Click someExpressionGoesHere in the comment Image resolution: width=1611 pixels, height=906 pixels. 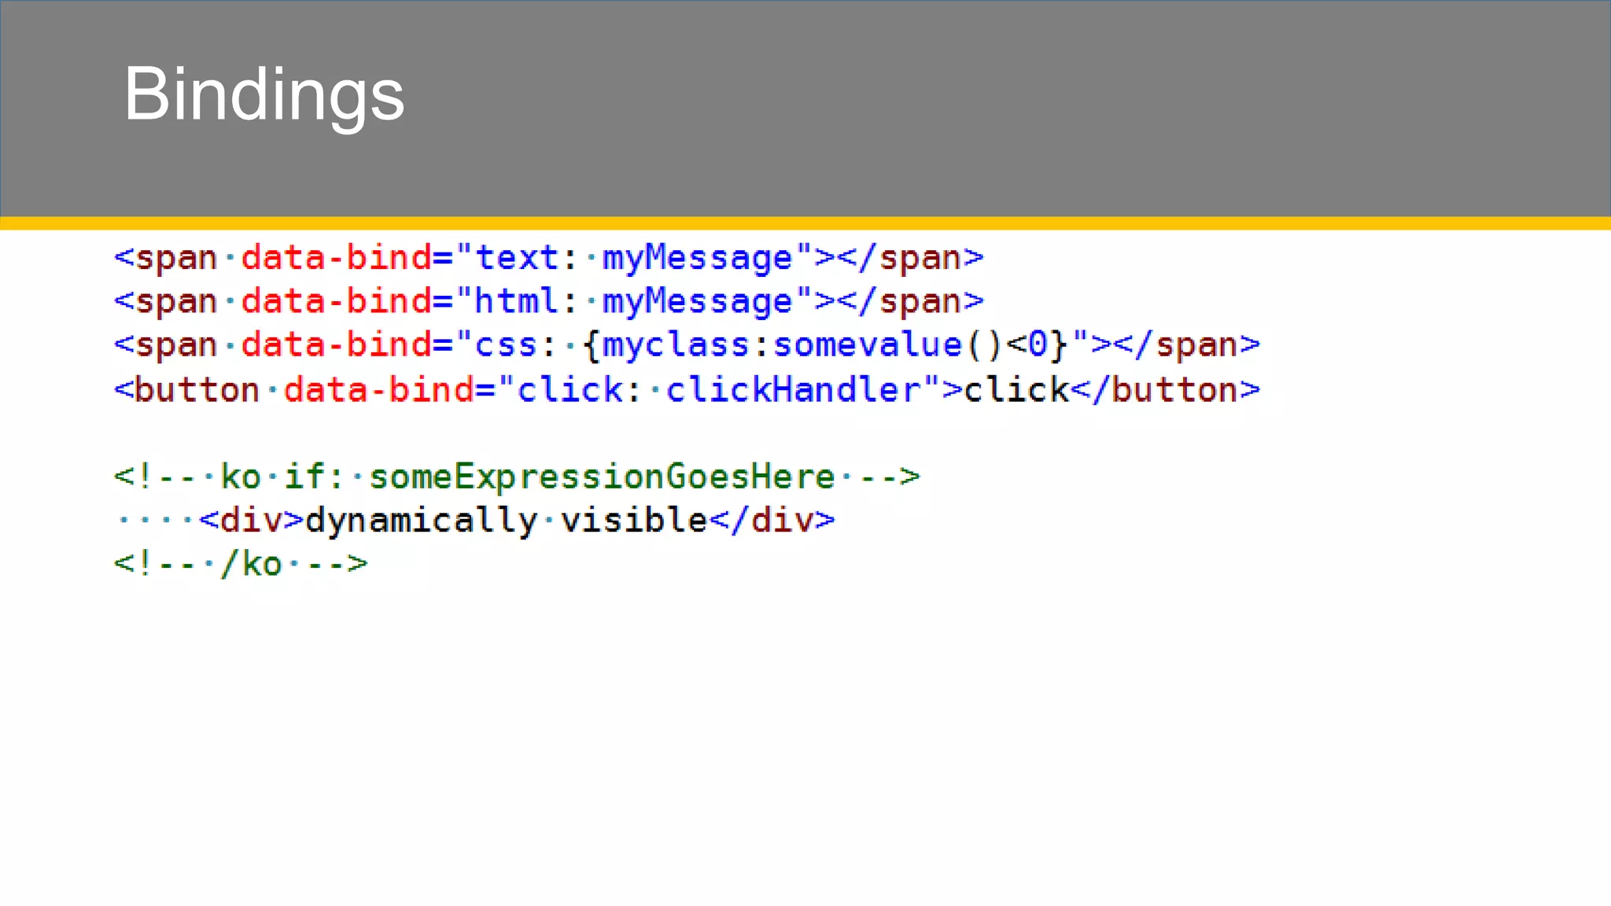click(x=602, y=477)
